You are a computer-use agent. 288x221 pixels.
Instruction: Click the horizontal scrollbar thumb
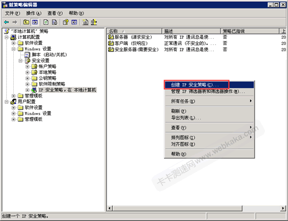click(177, 208)
